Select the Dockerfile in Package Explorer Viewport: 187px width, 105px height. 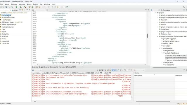pyautogui.click(x=5, y=34)
